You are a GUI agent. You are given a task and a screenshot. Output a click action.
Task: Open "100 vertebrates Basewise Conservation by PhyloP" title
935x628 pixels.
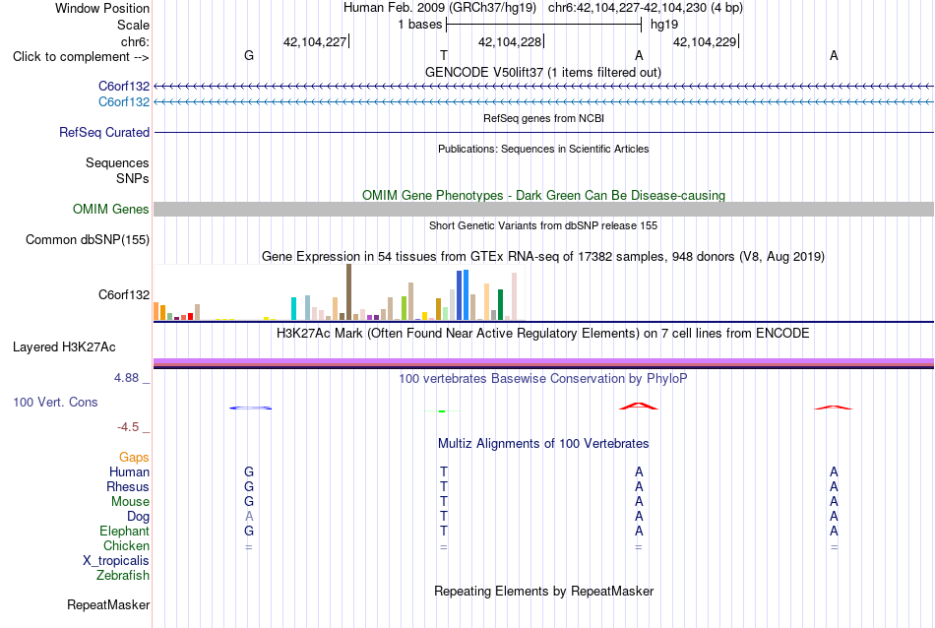pyautogui.click(x=542, y=378)
